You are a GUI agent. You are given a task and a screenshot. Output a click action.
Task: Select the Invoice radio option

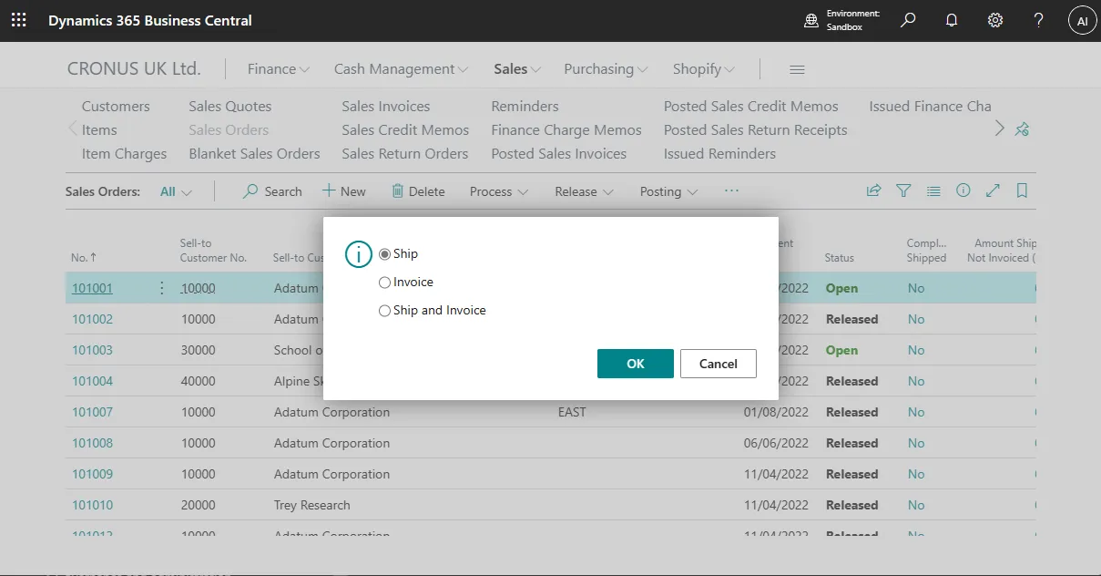[384, 283]
